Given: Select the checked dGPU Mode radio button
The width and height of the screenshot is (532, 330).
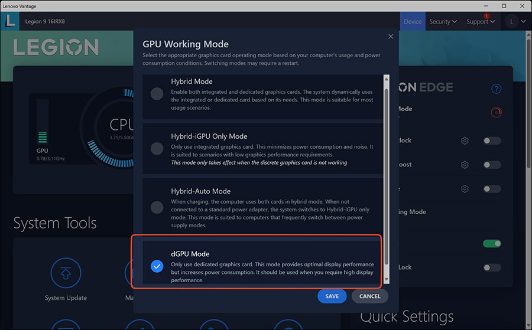Looking at the screenshot, I should pos(157,266).
